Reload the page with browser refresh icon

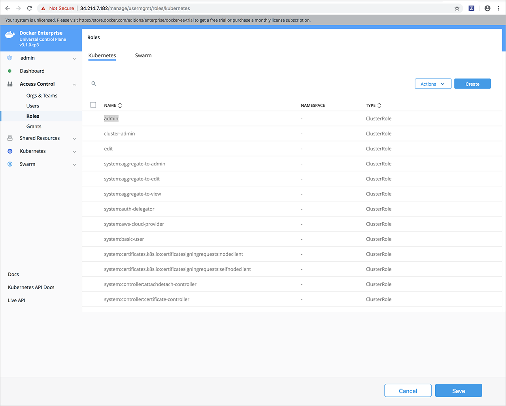pyautogui.click(x=30, y=8)
